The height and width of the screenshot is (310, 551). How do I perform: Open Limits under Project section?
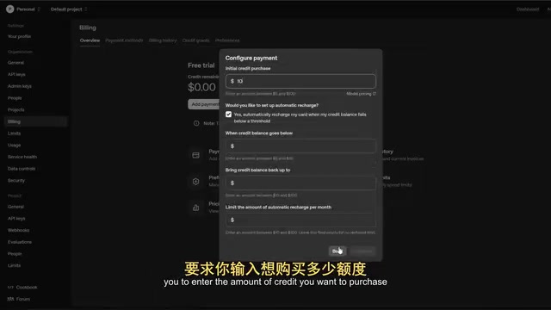pos(15,265)
